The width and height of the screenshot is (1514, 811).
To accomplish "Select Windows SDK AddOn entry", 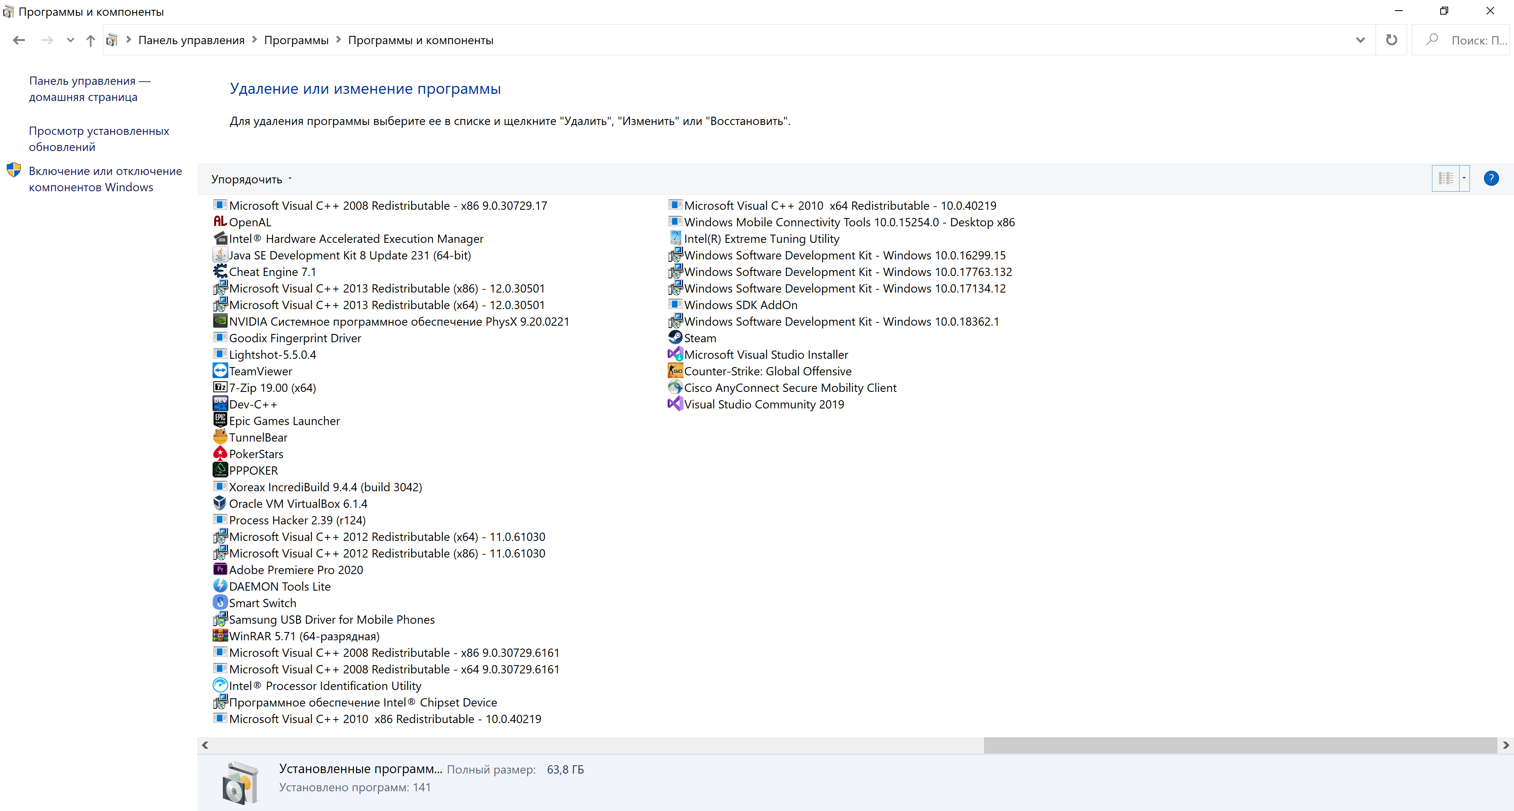I will tap(733, 304).
